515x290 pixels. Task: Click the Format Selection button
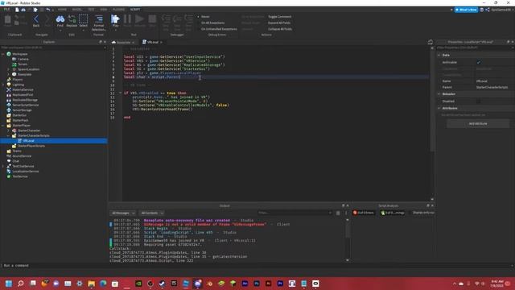click(x=98, y=23)
